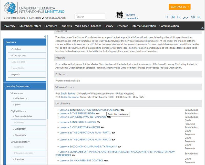Click video camera icon beside Lesson 4
Image resolution: width=205 pixels, height=165 pixels.
(x=98, y=122)
